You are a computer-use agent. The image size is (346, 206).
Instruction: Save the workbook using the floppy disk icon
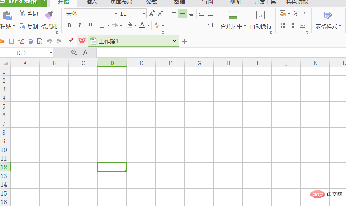12,41
